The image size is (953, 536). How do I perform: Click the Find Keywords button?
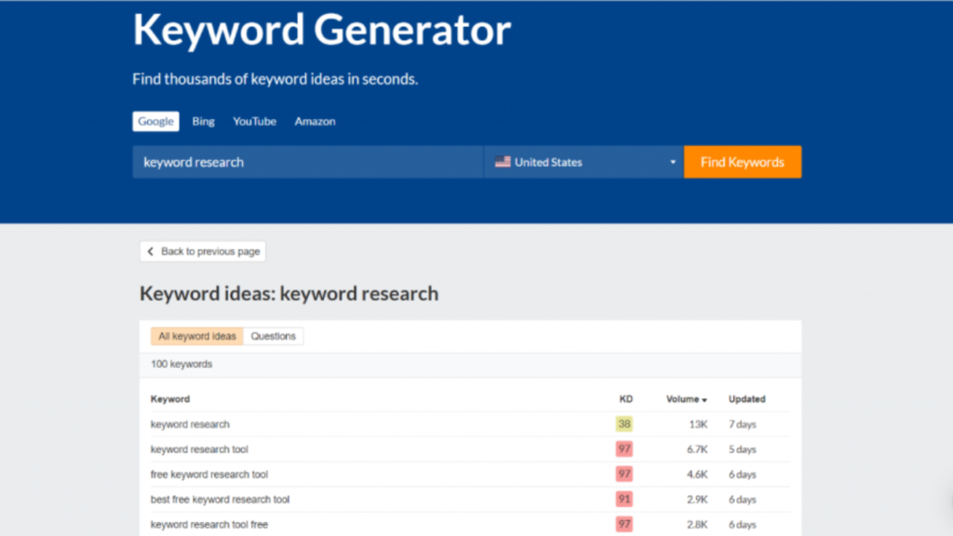(742, 162)
